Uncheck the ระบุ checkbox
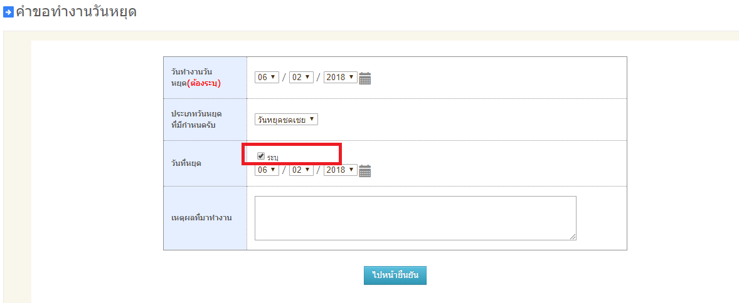Viewport: 739px width, 303px height. click(x=261, y=156)
